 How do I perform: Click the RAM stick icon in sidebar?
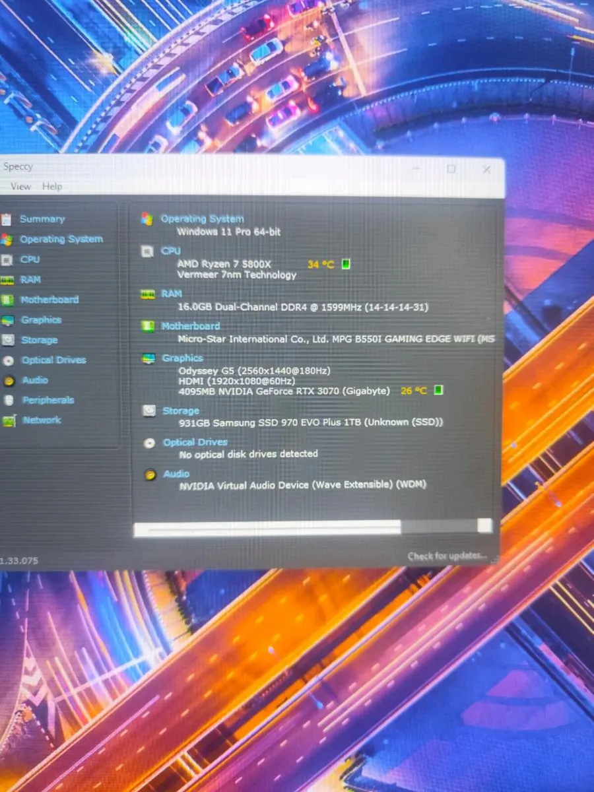(x=7, y=280)
